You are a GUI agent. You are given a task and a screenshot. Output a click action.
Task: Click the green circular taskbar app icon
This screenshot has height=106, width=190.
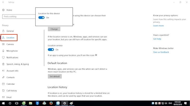[24, 103]
